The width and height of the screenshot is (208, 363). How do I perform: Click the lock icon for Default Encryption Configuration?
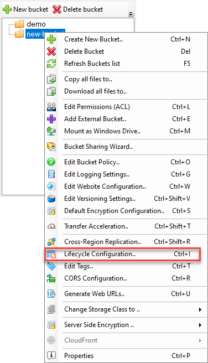[51, 211]
